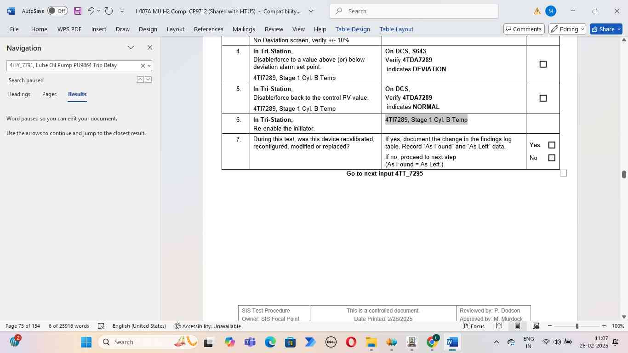Screen dimensions: 628x353
Task: Open the Design ribbon tab
Action: click(x=148, y=29)
